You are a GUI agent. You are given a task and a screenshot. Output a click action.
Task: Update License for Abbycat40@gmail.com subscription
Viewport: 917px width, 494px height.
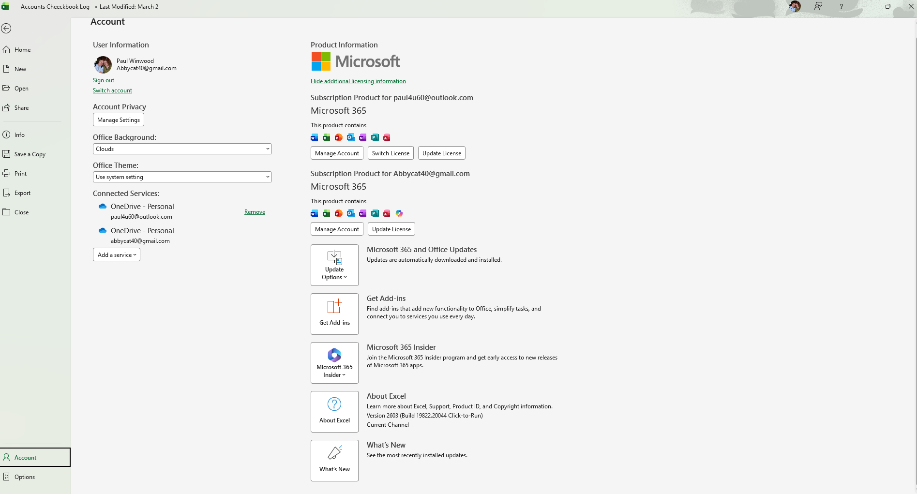pos(391,229)
